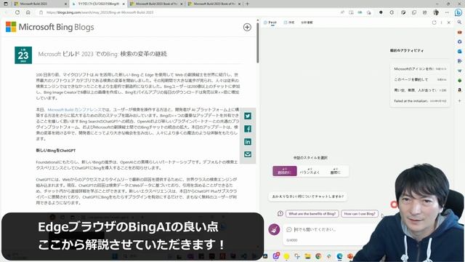Open Chrome from the taskbar
The height and width of the screenshot is (262, 465).
pos(318,256)
